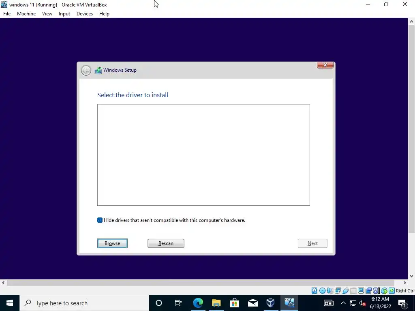Click the keyboard capture green arrow icon

point(392,291)
